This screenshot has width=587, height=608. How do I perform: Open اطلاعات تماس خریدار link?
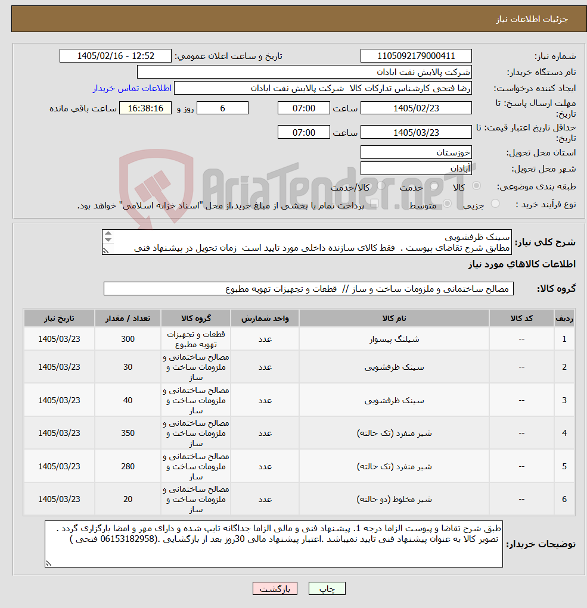tap(132, 88)
